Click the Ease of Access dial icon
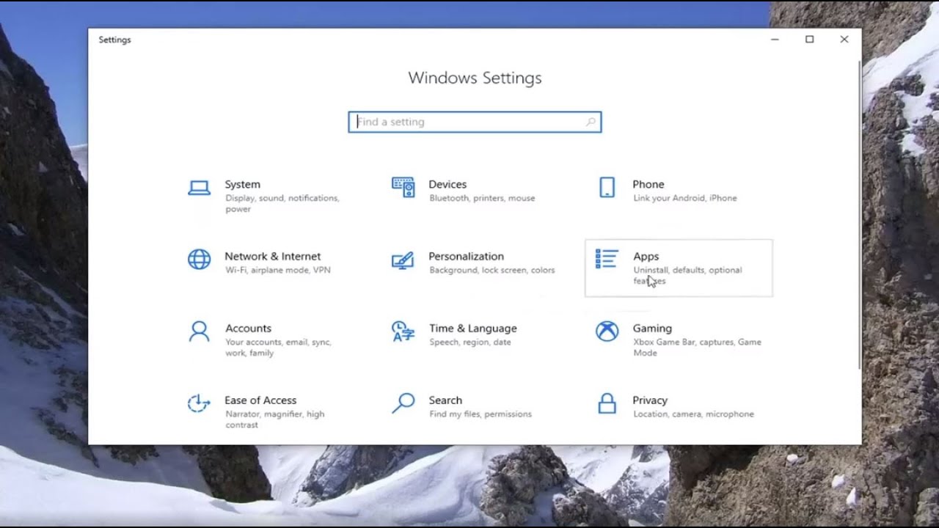 [199, 403]
